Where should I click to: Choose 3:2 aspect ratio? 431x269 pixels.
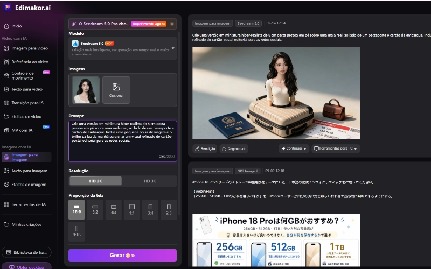[x=95, y=209]
